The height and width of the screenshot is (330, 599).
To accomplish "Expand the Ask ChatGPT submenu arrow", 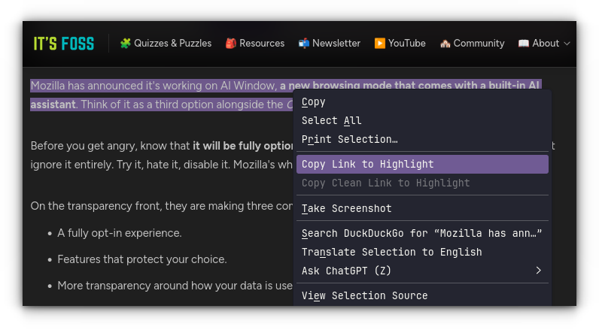I will (538, 271).
